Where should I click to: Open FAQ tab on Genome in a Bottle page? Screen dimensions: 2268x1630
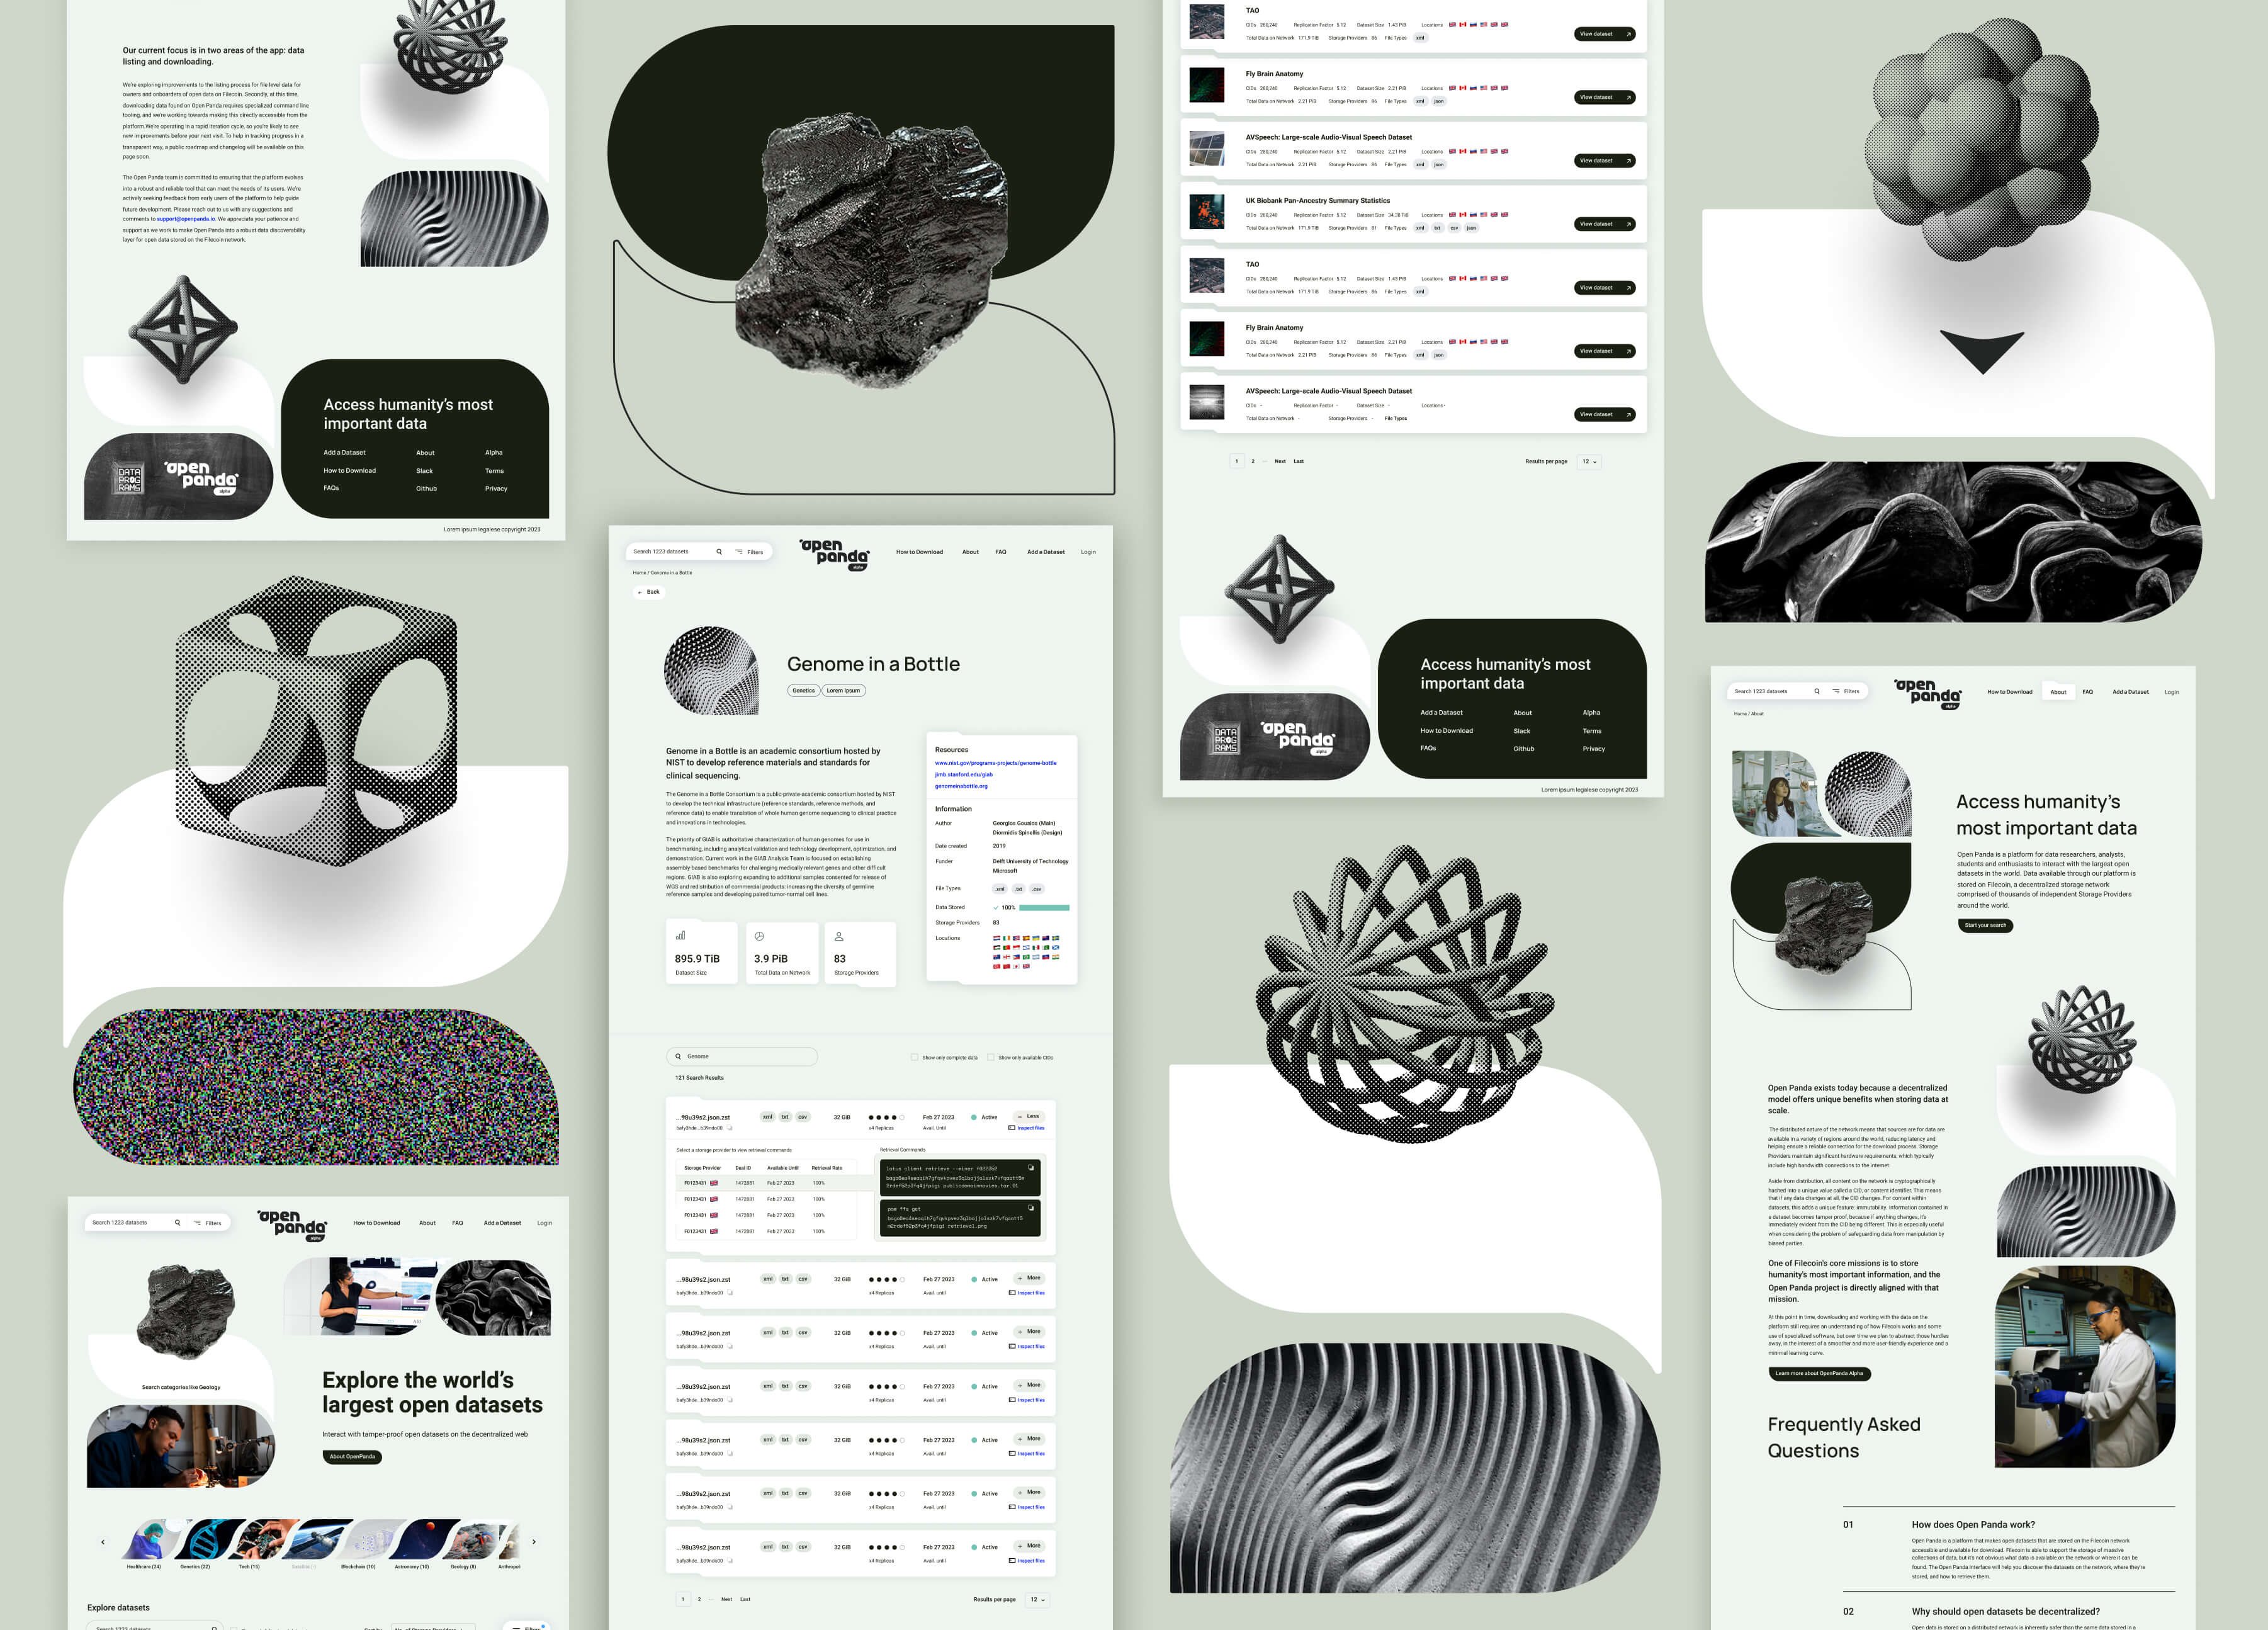[1000, 552]
